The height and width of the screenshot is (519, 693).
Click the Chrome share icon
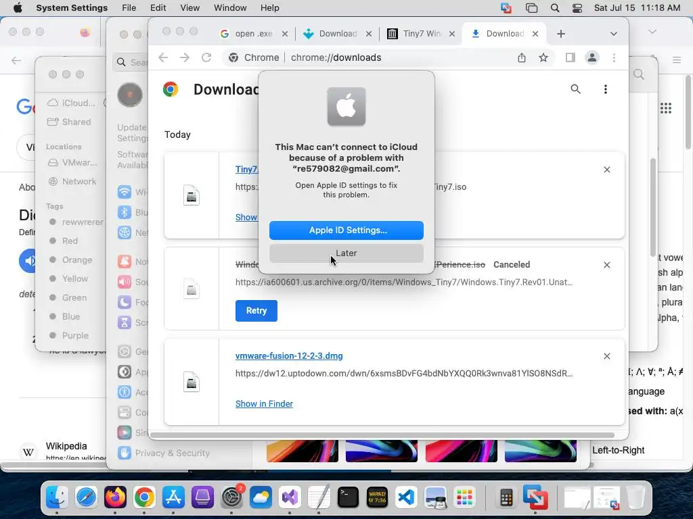(522, 58)
